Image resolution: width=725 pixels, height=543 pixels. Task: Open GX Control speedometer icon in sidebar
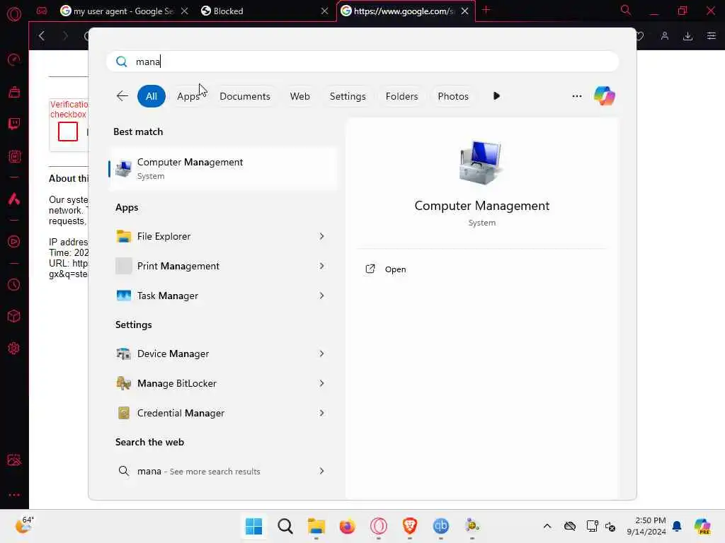[14, 59]
